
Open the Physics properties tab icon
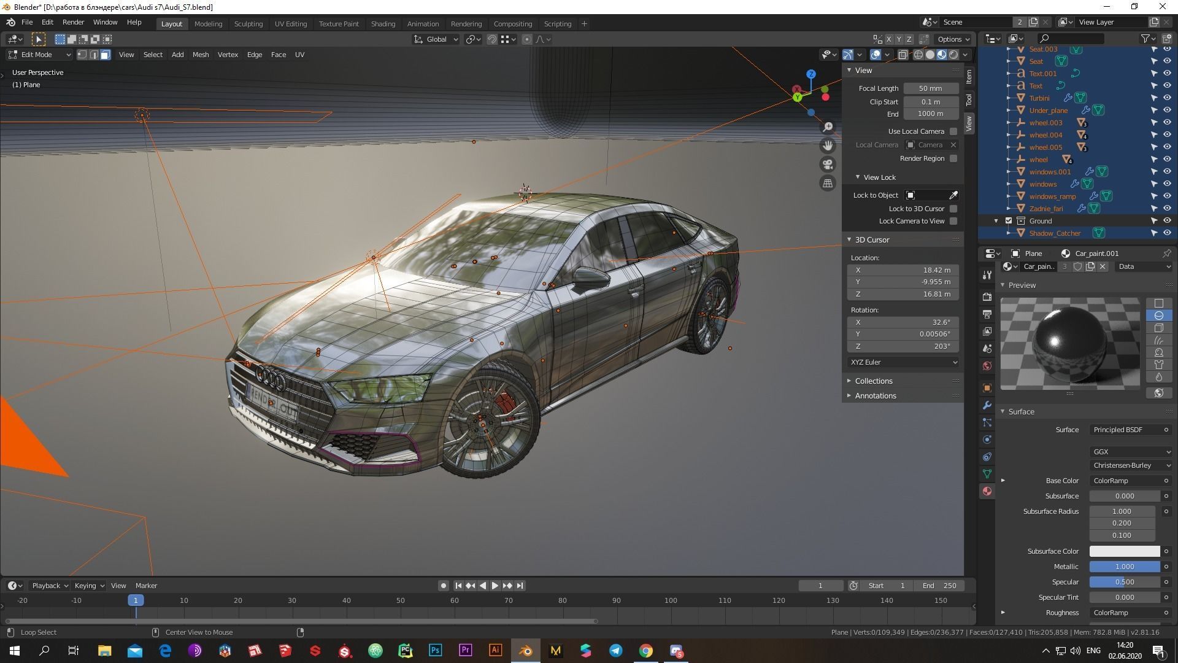click(987, 440)
